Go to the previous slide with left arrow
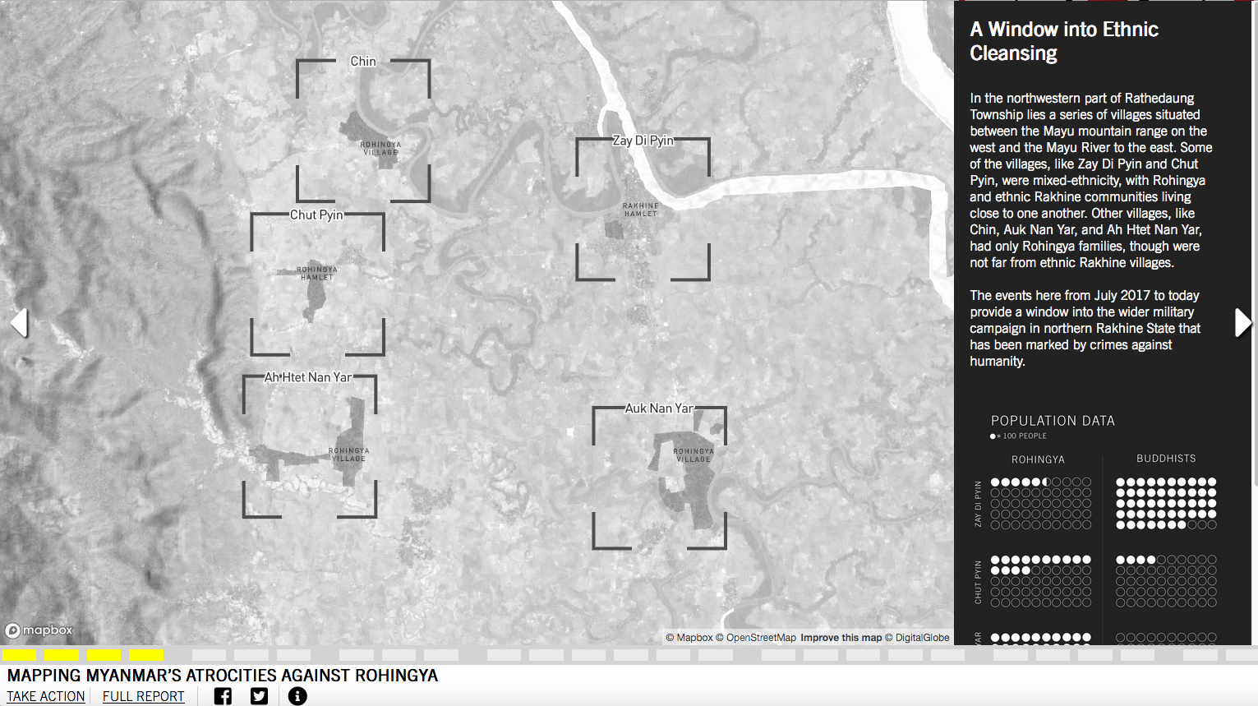1258x706 pixels. [20, 323]
